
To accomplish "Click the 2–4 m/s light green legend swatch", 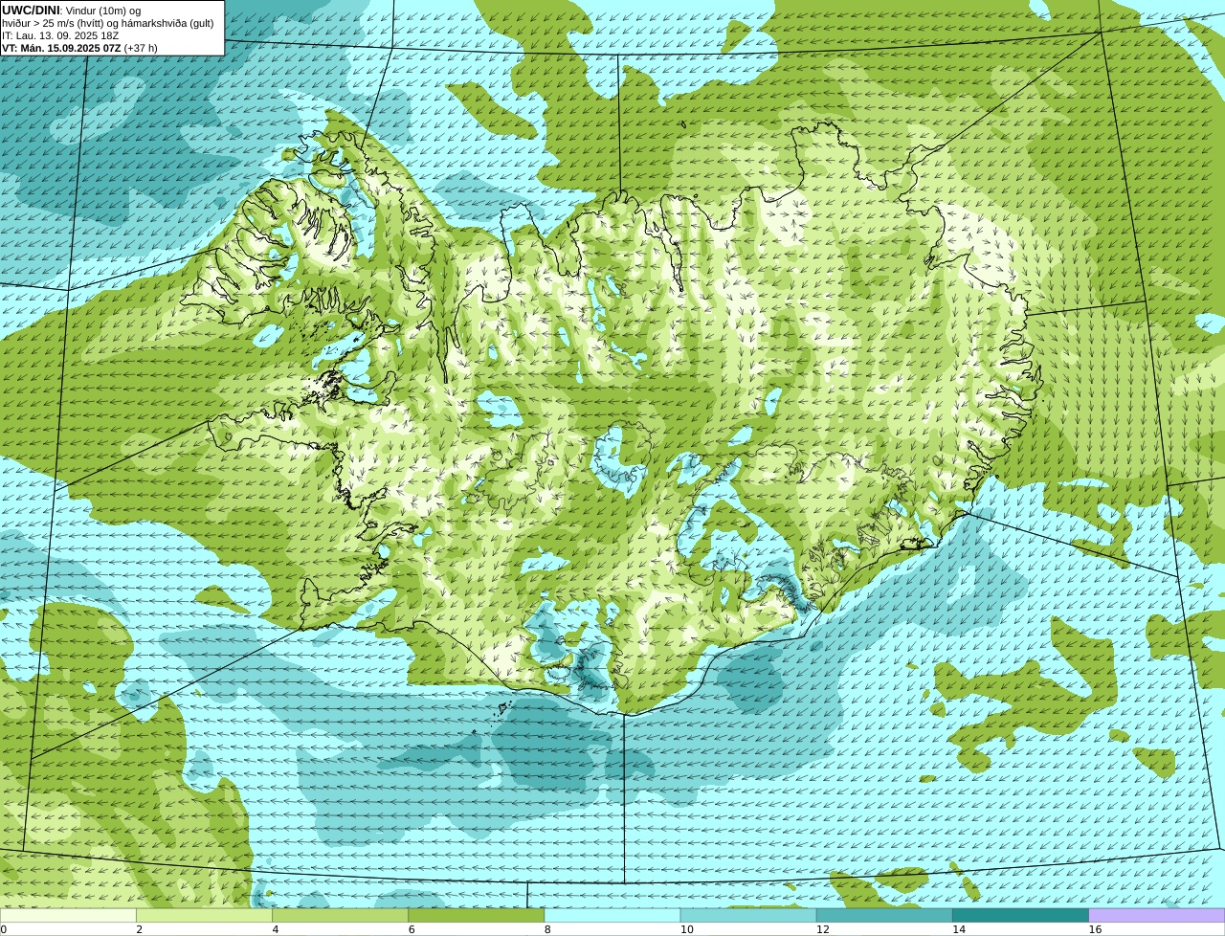I will 204,915.
